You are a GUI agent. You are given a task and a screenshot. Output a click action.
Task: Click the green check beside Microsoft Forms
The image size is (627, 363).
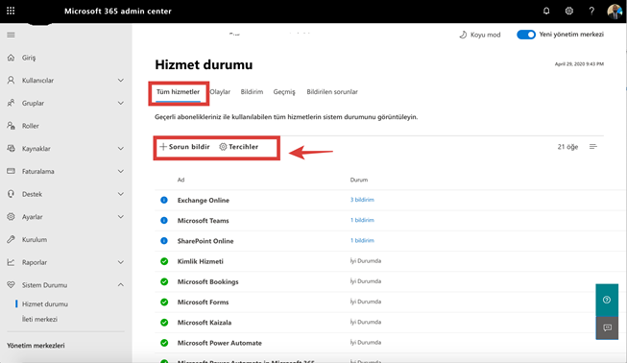[x=164, y=302]
